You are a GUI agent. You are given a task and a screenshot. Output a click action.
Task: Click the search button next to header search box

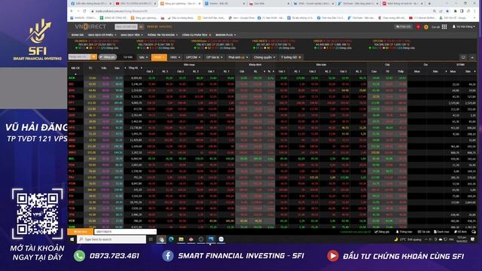(141, 27)
